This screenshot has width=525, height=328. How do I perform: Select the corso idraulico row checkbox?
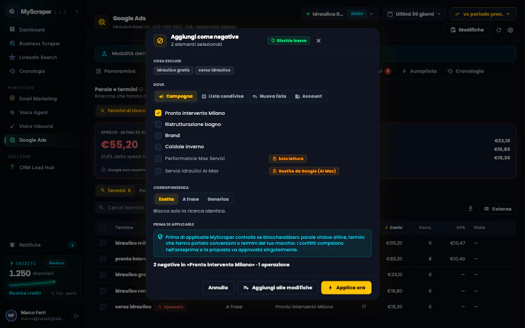(103, 306)
